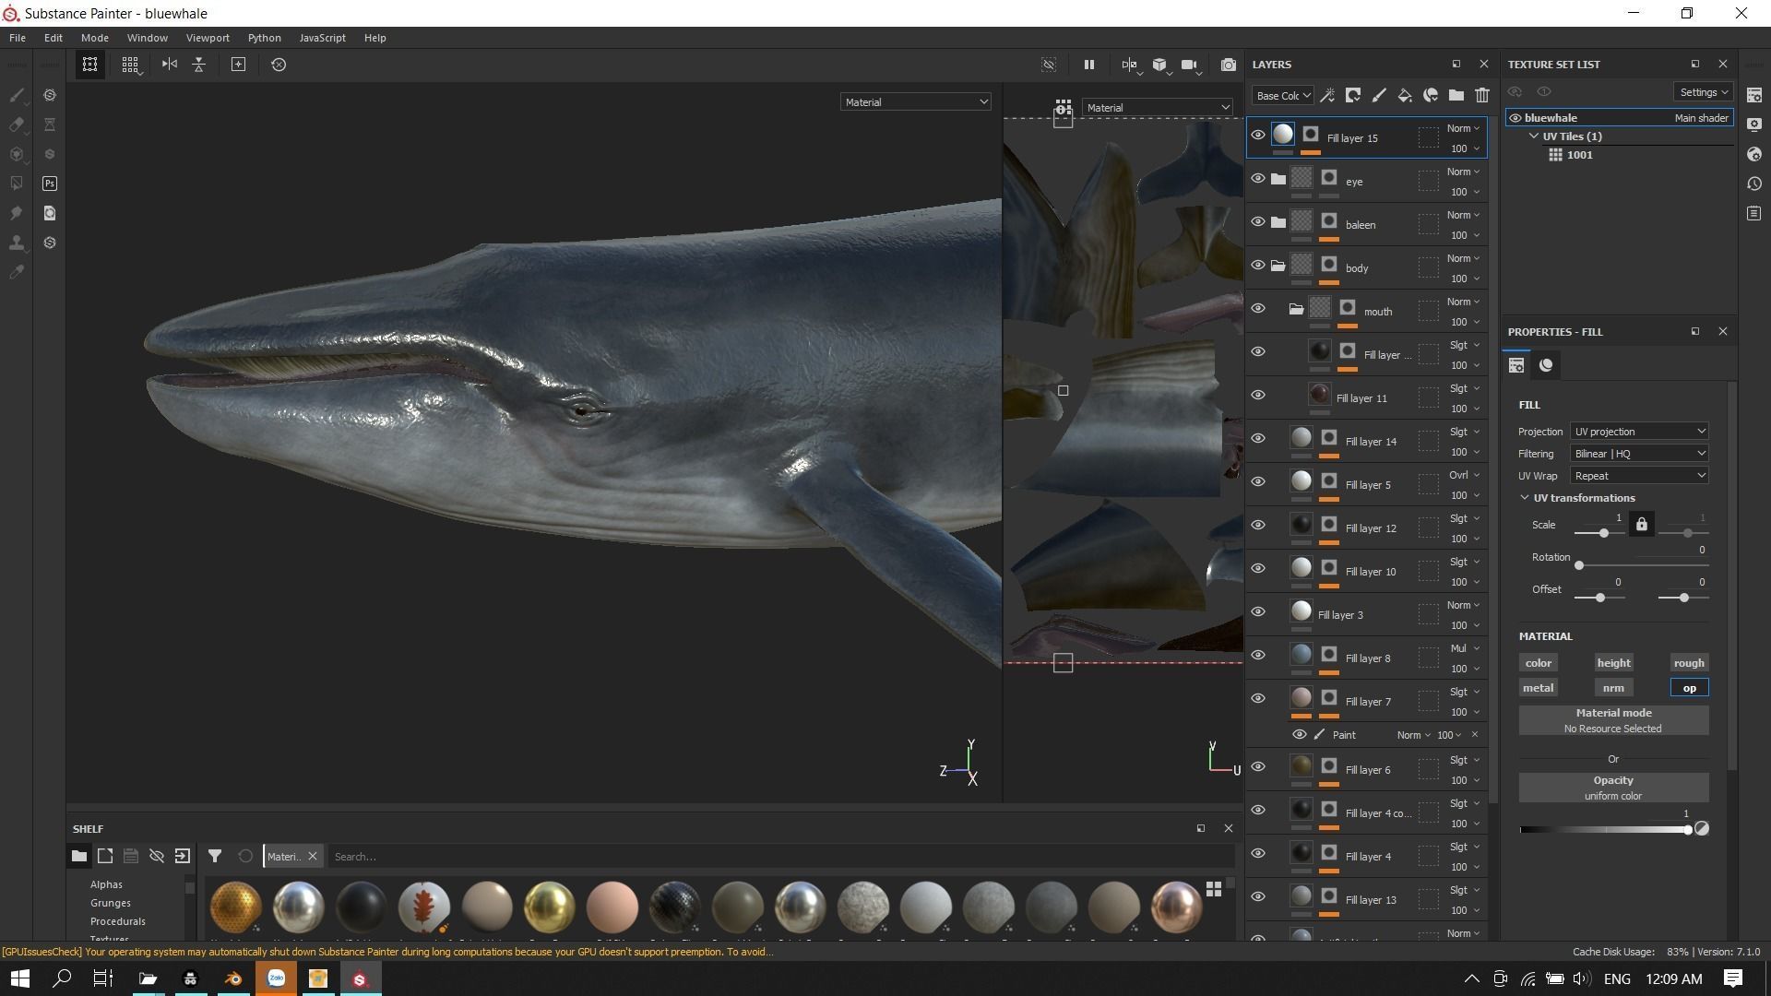Screen dimensions: 1771x996
Task: Open the File menu
Action: [x=18, y=38]
